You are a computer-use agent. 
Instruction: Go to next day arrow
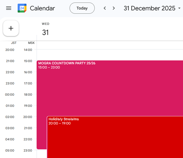(114, 8)
